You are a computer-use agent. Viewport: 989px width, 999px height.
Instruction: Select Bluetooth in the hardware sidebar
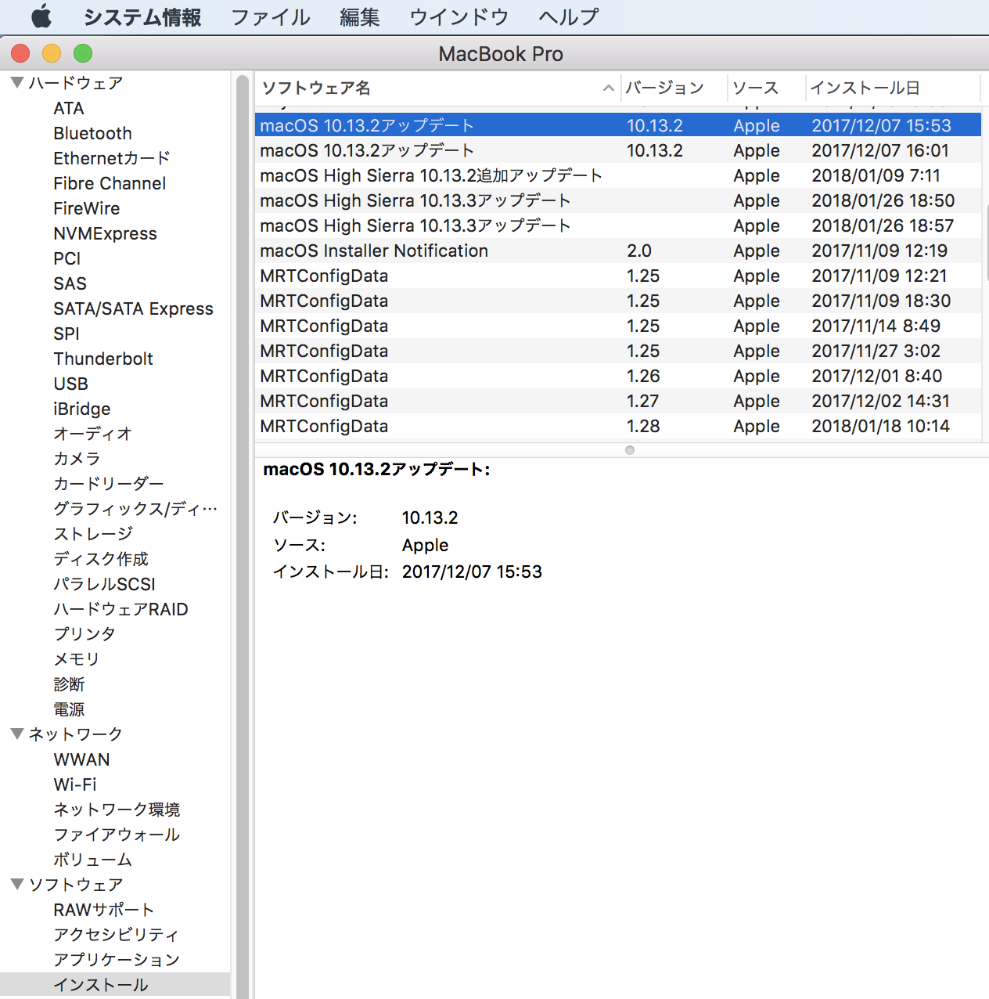coord(92,133)
